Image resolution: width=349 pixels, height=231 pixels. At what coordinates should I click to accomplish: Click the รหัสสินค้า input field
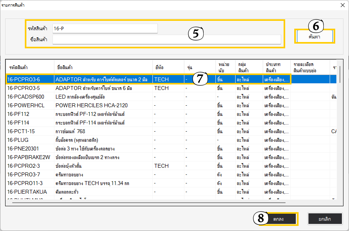click(105, 29)
